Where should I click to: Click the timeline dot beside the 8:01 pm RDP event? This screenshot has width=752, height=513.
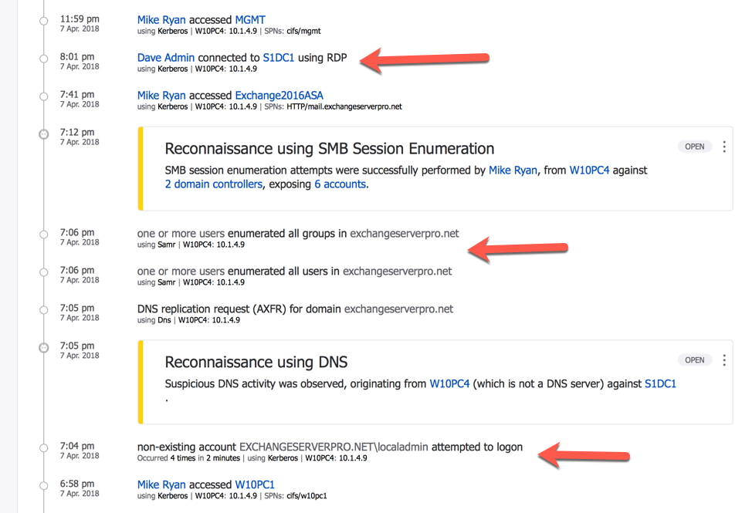point(44,58)
